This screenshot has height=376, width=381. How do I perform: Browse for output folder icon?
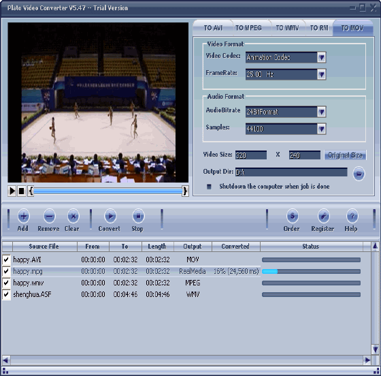click(359, 174)
